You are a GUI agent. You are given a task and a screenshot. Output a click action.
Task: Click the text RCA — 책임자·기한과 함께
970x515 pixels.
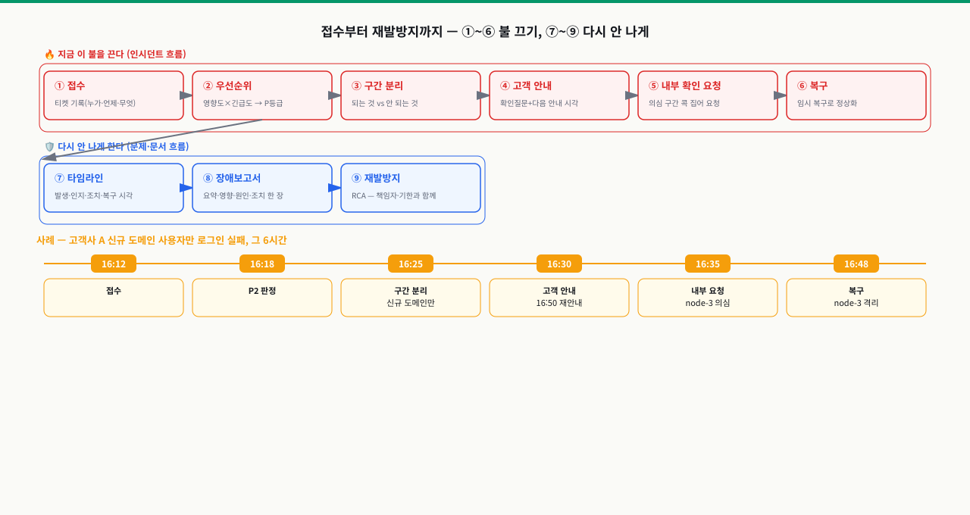point(394,195)
